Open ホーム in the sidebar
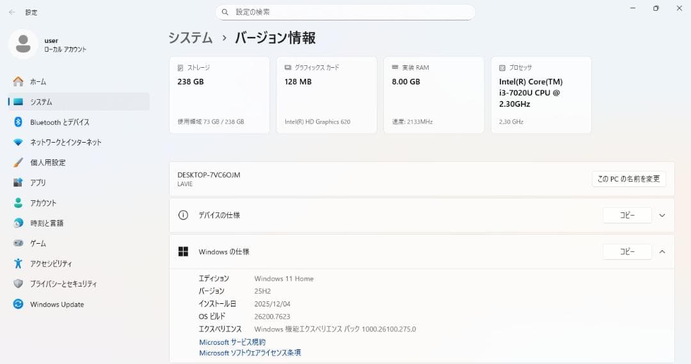Viewport: 691px width, 364px height. (79, 81)
